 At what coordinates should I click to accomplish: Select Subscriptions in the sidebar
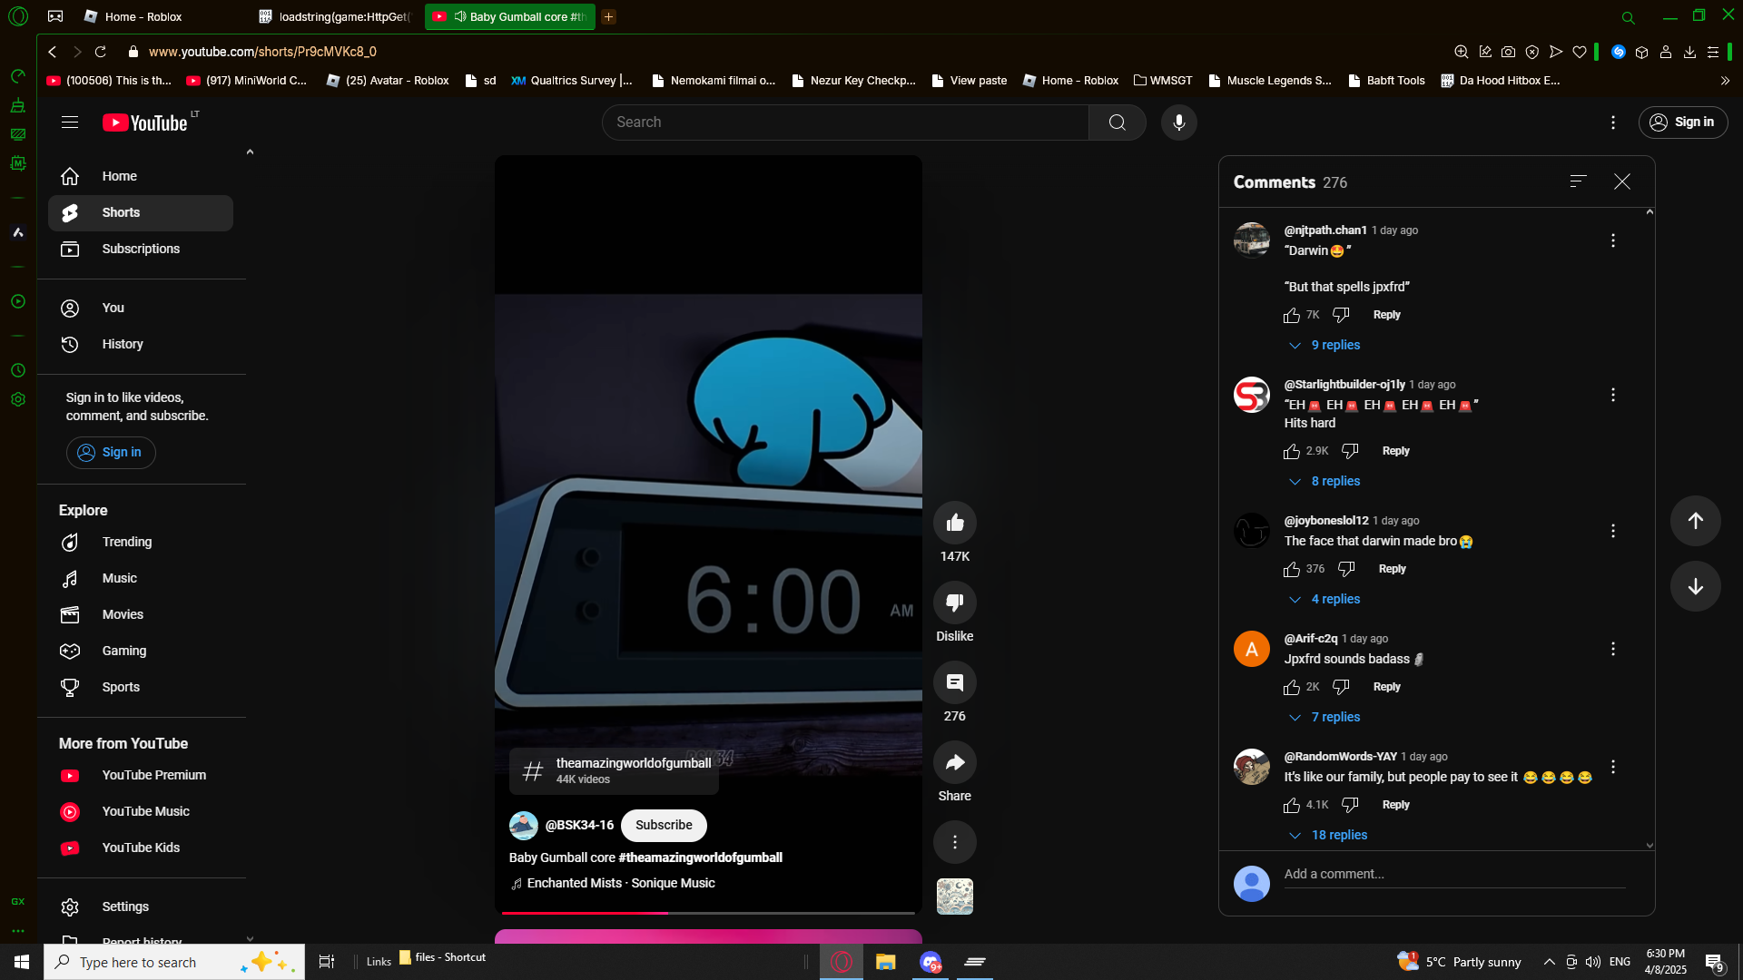(141, 249)
